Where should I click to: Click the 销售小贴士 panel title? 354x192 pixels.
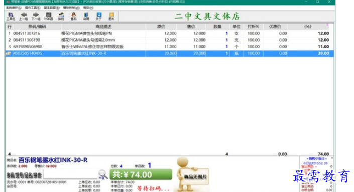tap(316, 158)
